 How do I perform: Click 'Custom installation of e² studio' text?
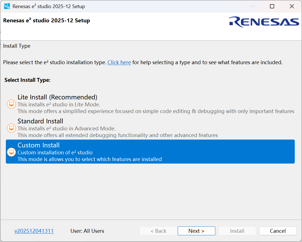pos(55,152)
